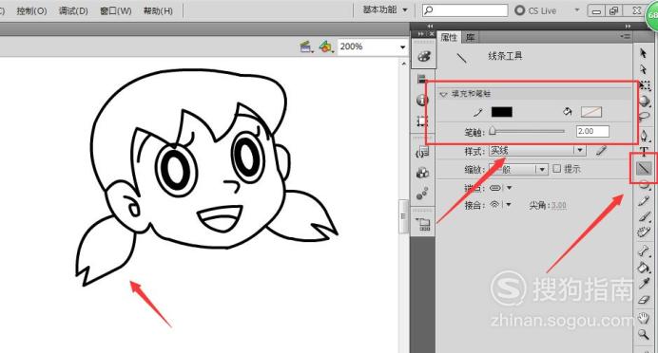This screenshot has width=658, height=353.
Task: Click the 尖角 miter value 3.00
Action: (x=558, y=205)
